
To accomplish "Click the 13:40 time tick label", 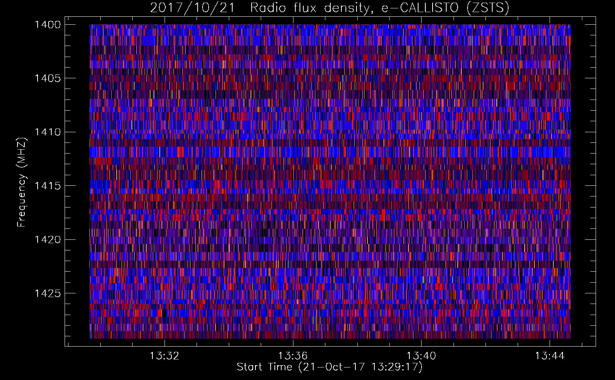I will [x=421, y=356].
